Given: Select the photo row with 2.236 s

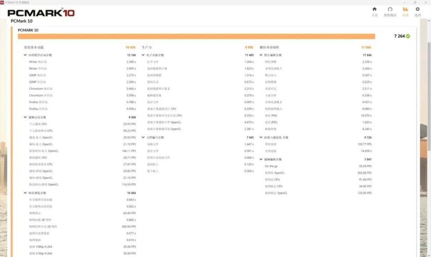Looking at the screenshot, I should tap(318, 62).
